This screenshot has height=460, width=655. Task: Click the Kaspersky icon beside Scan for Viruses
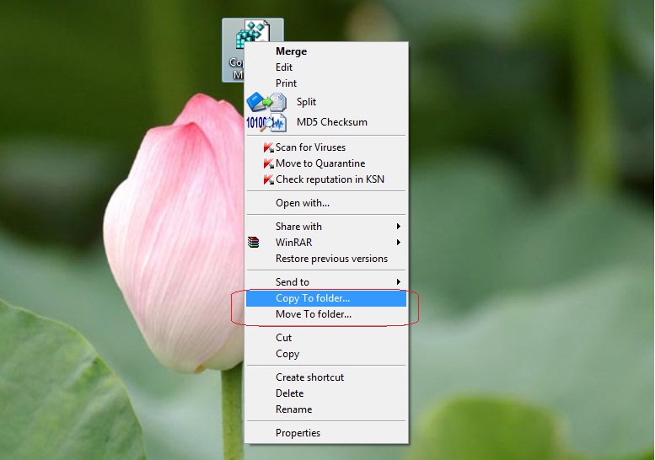(x=268, y=148)
